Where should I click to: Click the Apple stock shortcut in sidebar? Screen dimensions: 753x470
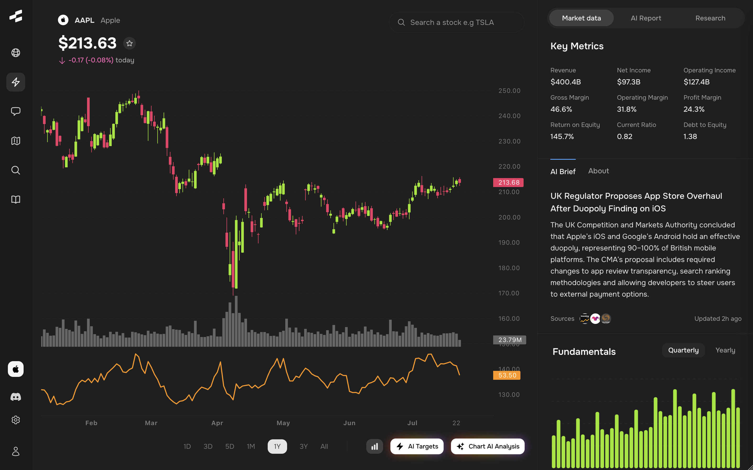pos(15,369)
